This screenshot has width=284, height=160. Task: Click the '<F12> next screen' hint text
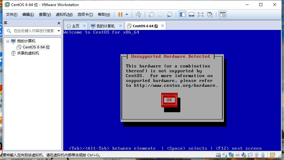point(239,149)
